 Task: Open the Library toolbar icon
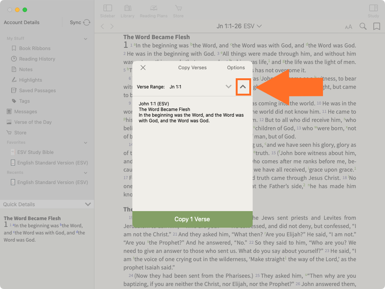point(127,11)
